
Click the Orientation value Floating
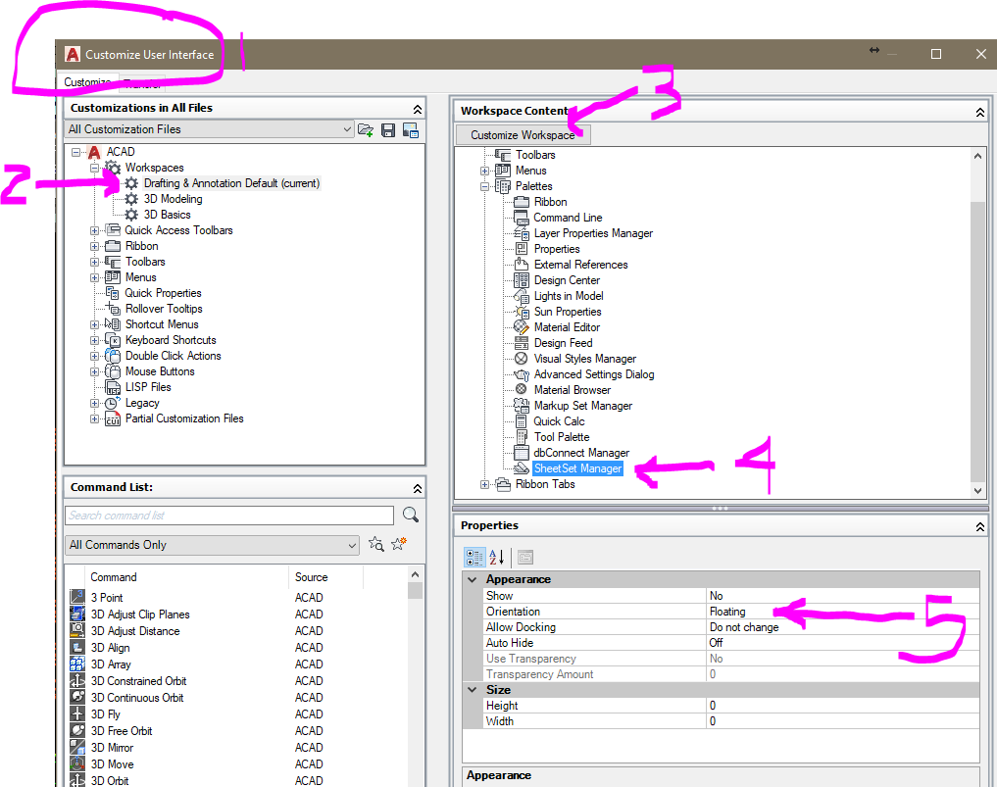pyautogui.click(x=842, y=612)
